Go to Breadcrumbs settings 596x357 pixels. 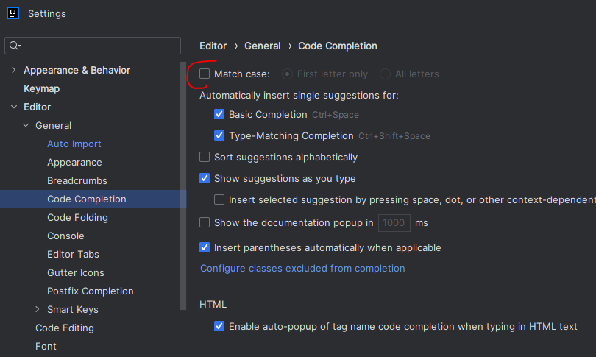tap(77, 180)
